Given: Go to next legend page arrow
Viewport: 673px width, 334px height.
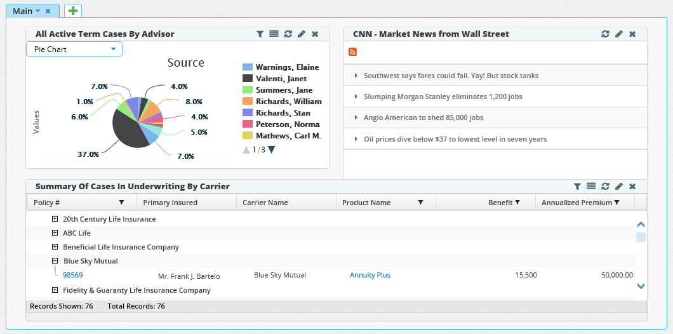Looking at the screenshot, I should click(x=272, y=150).
